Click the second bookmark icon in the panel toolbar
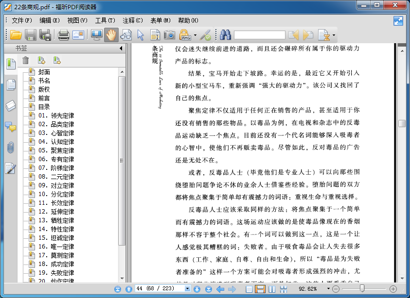410x298 pixels. 57,60
